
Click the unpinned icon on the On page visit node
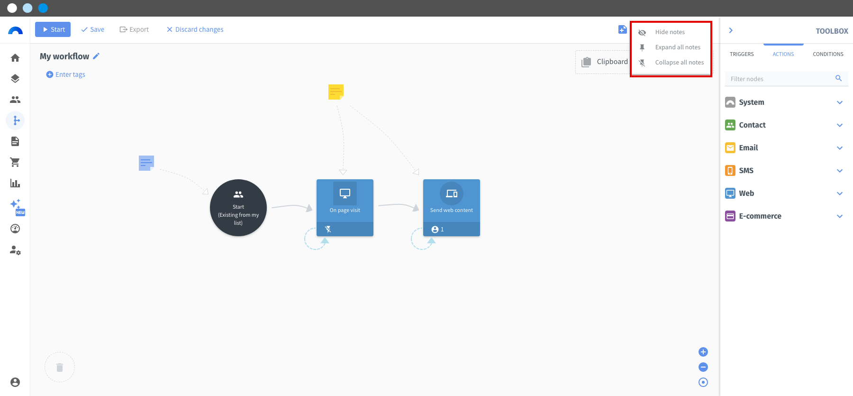pos(328,230)
